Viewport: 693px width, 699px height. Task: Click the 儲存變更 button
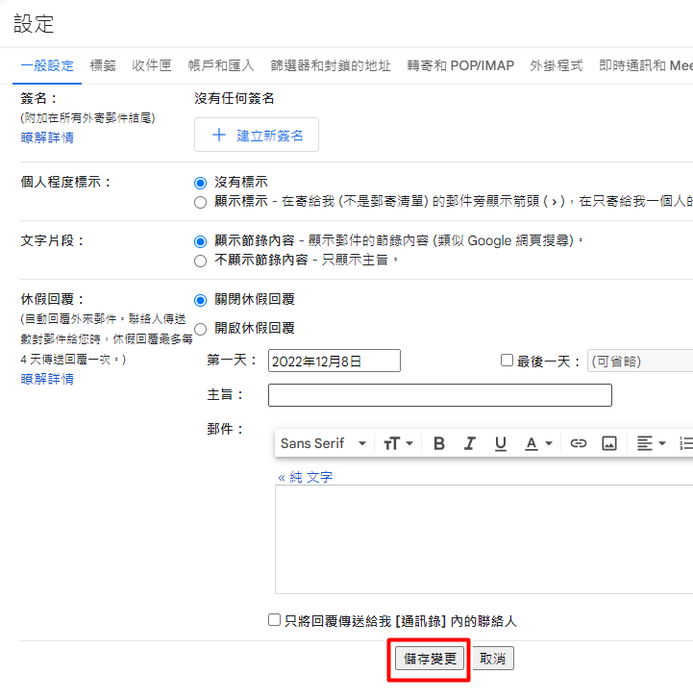pyautogui.click(x=429, y=659)
